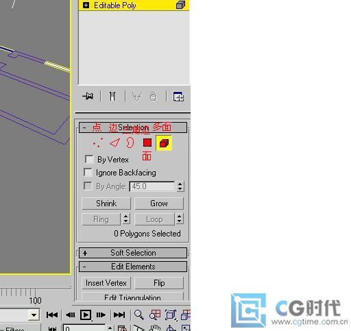This screenshot has height=331, width=351.
Task: Click the By Angle spinner arrows
Action: 180,186
